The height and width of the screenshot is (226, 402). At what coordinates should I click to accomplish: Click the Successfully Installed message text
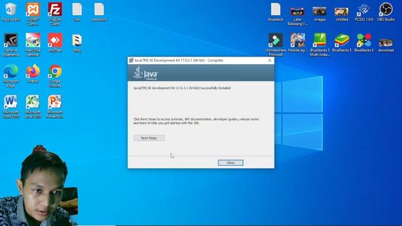pyautogui.click(x=182, y=88)
